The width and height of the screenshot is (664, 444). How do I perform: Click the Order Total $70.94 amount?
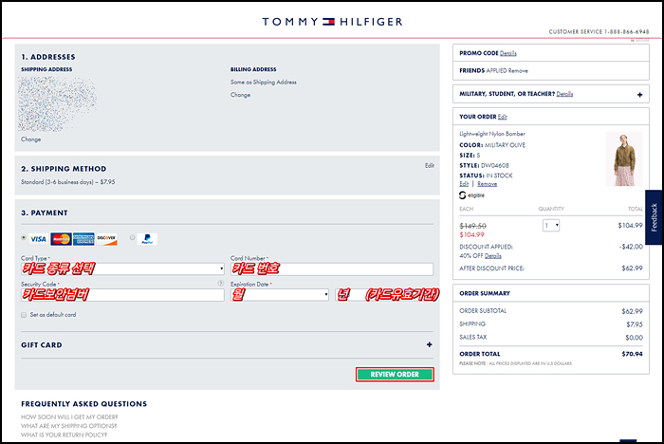[632, 354]
